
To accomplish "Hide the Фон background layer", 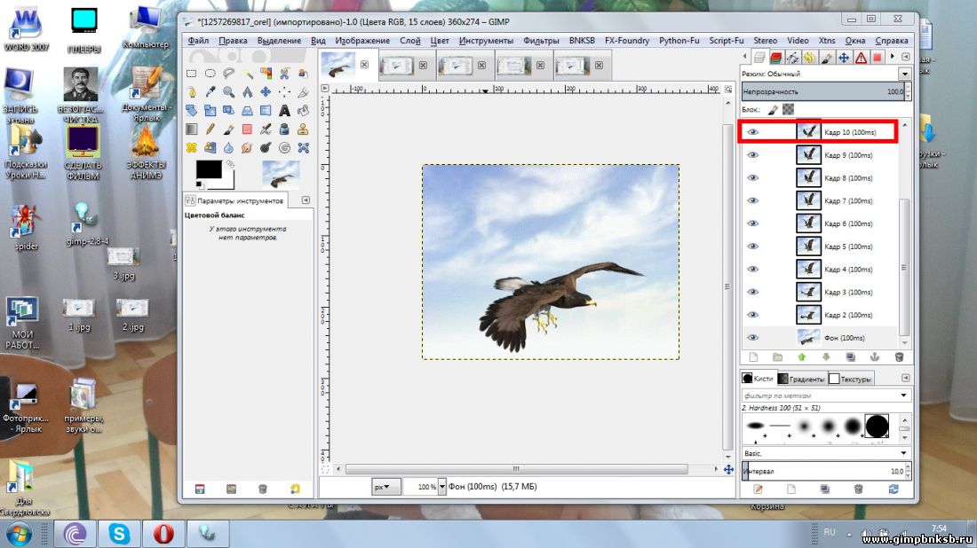I will point(753,338).
